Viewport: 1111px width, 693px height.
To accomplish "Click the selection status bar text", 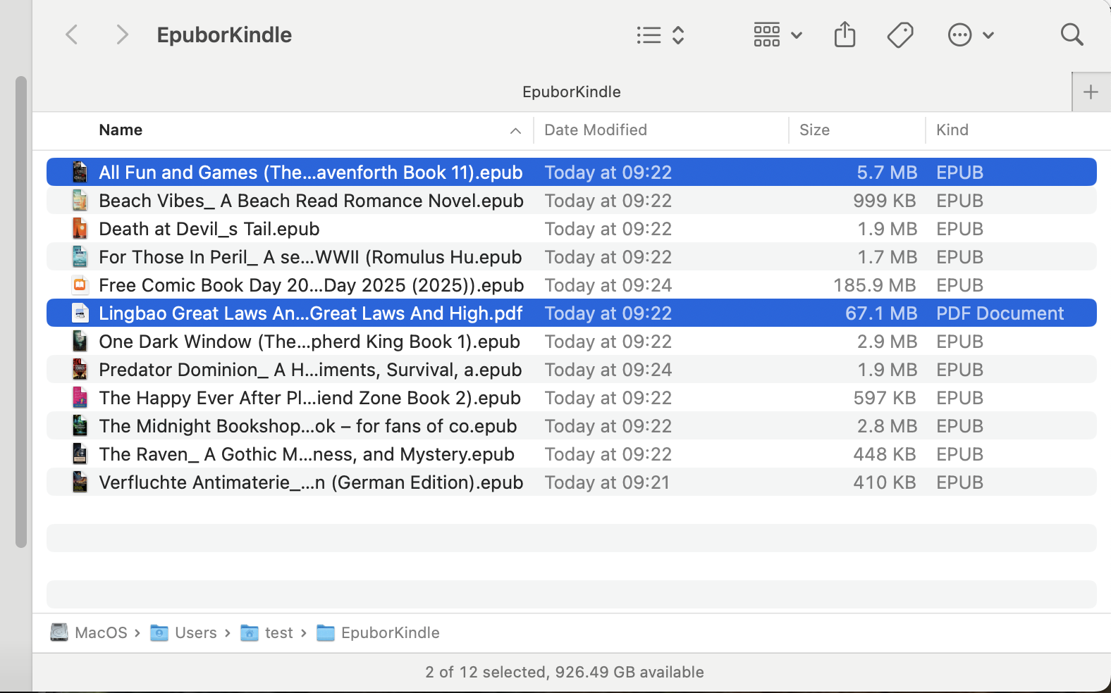I will coord(565,672).
